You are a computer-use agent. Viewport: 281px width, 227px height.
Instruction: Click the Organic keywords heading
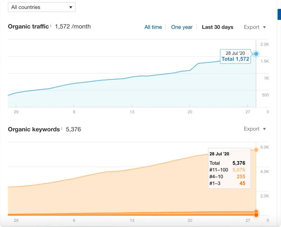(34, 129)
